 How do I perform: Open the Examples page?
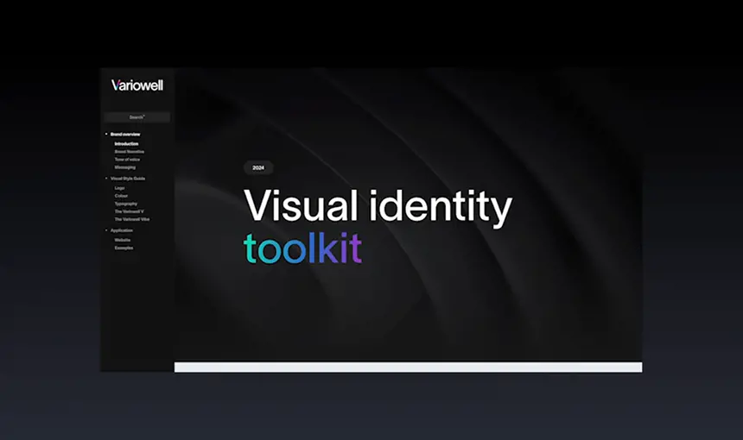click(124, 248)
